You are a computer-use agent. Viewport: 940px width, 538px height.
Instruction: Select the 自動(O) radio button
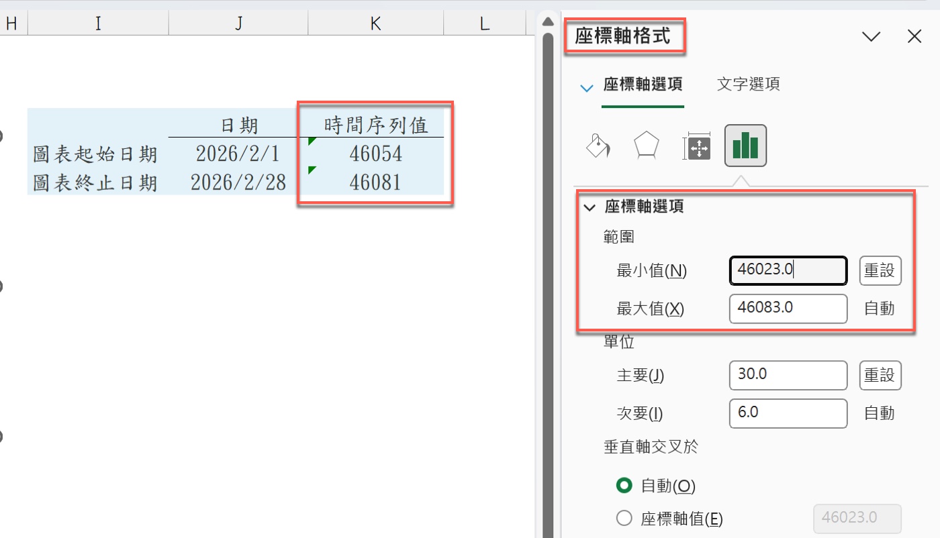pyautogui.click(x=624, y=485)
